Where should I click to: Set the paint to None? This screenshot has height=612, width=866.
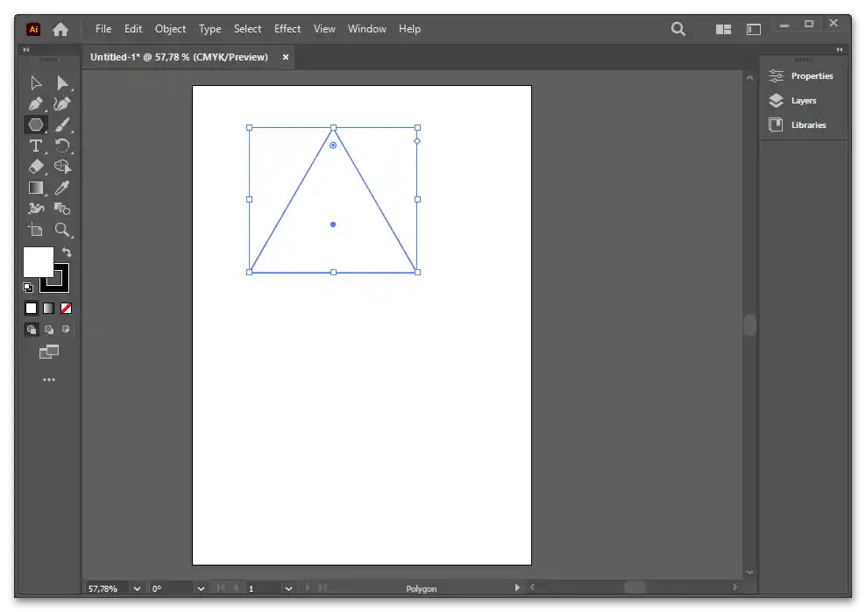[x=66, y=308]
